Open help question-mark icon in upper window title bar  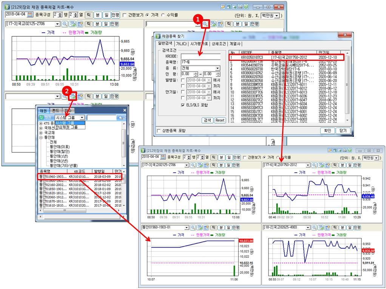[245, 7]
